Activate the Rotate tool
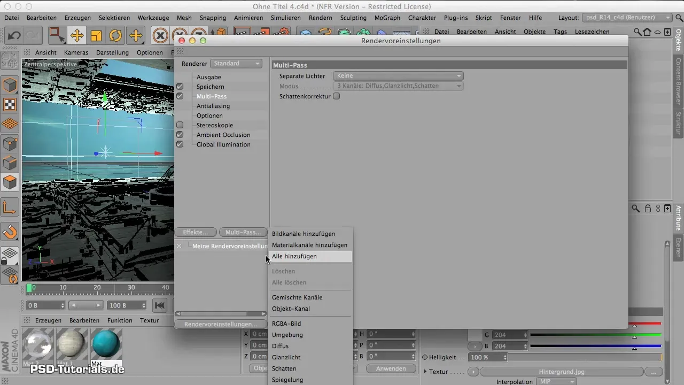This screenshot has width=684, height=385. pos(116,36)
